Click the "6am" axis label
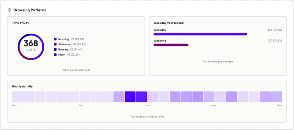The image size is (294, 130). pos(81,106)
